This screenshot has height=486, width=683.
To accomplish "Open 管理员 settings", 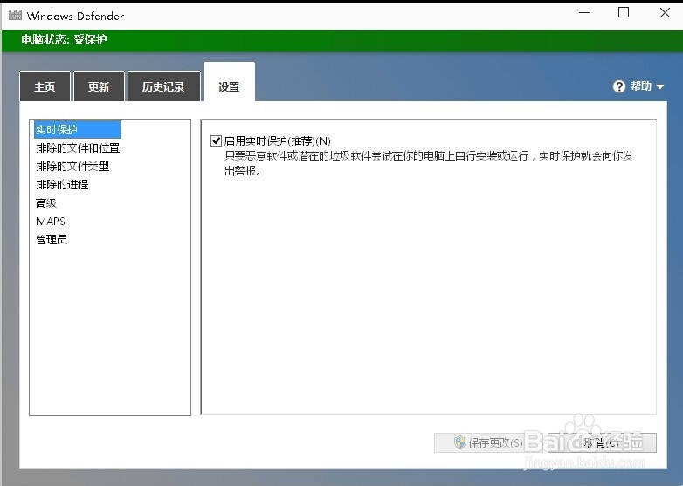I will click(52, 239).
